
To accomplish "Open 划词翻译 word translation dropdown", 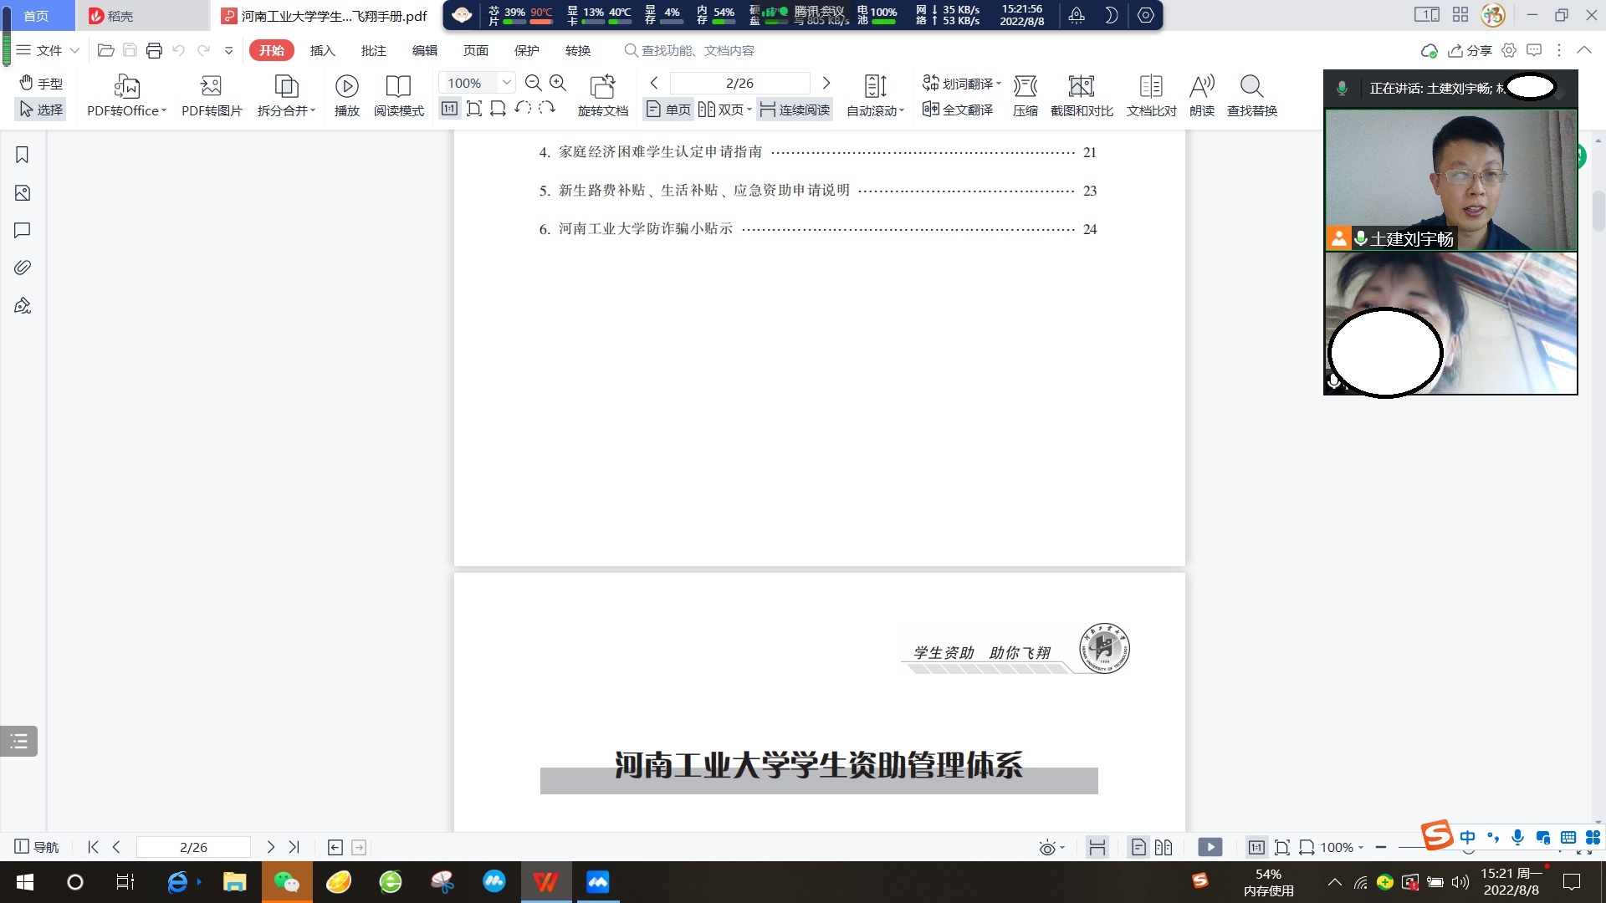I will coord(962,83).
